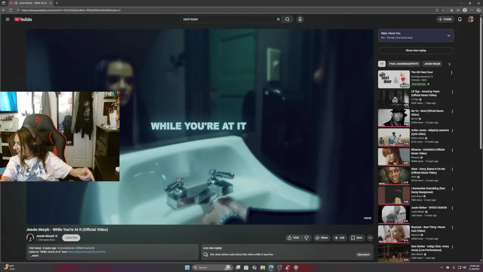Screen dimensions: 483x272
Task: Show more filter chips with arrow
Action: (449, 64)
